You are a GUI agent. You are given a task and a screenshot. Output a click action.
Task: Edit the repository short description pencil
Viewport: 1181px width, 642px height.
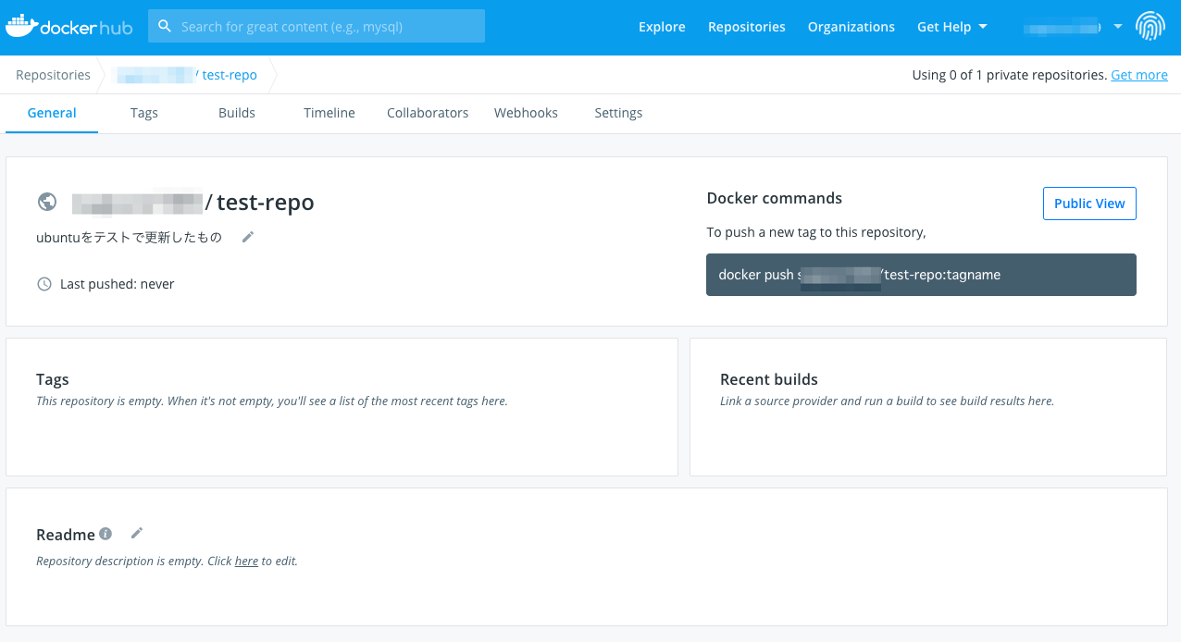coord(247,237)
